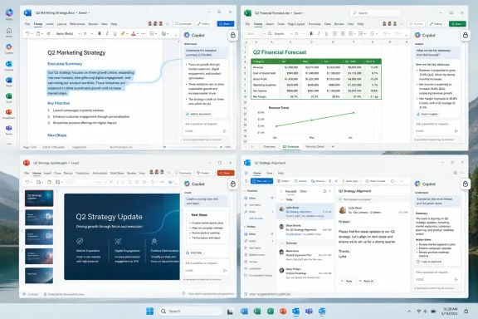The height and width of the screenshot is (319, 478).
Task: Open Quick steps in the Outlook toolbar
Action: coord(352,181)
